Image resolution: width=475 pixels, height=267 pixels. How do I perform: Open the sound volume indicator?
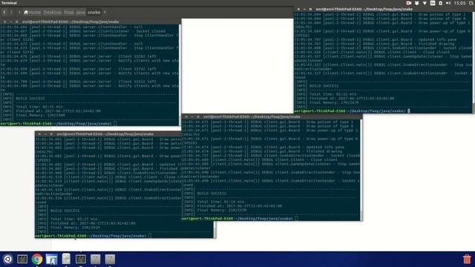click(448, 3)
